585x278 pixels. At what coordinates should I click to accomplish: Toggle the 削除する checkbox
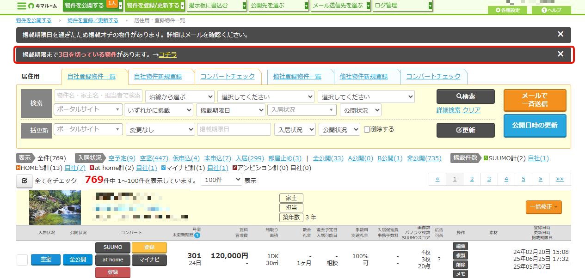(x=367, y=129)
